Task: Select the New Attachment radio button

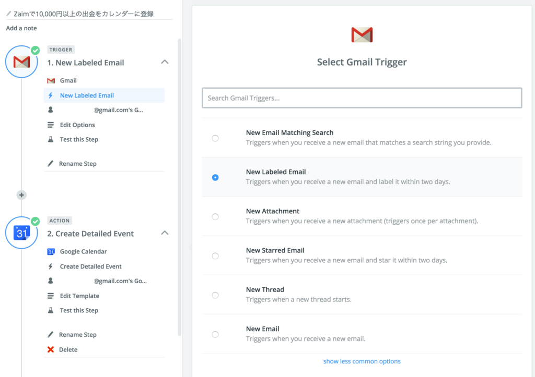Action: tap(215, 216)
